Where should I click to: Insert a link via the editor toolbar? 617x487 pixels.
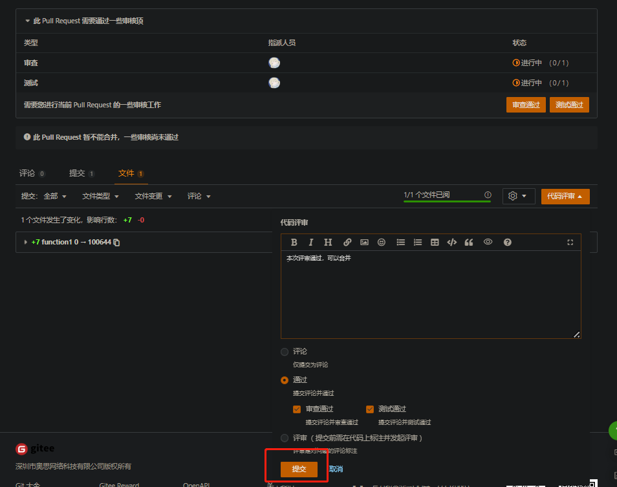tap(347, 242)
